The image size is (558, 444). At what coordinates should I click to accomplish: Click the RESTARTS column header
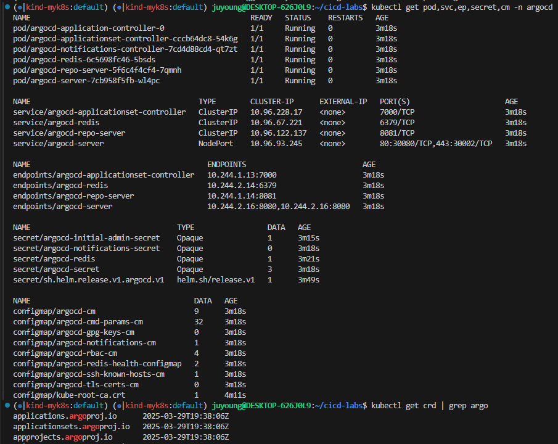click(345, 18)
